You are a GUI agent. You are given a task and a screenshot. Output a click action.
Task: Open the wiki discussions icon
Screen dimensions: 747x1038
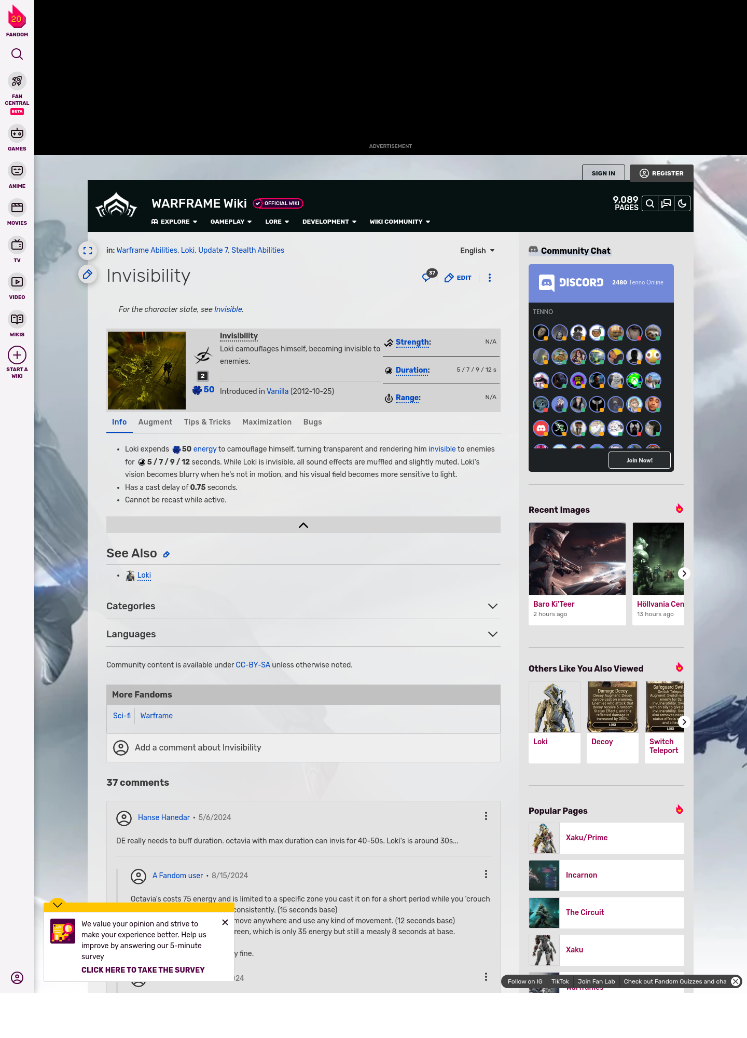(666, 203)
